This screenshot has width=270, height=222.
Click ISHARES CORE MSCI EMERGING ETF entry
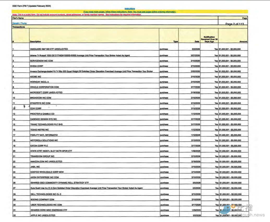pyautogui.click(x=49, y=210)
